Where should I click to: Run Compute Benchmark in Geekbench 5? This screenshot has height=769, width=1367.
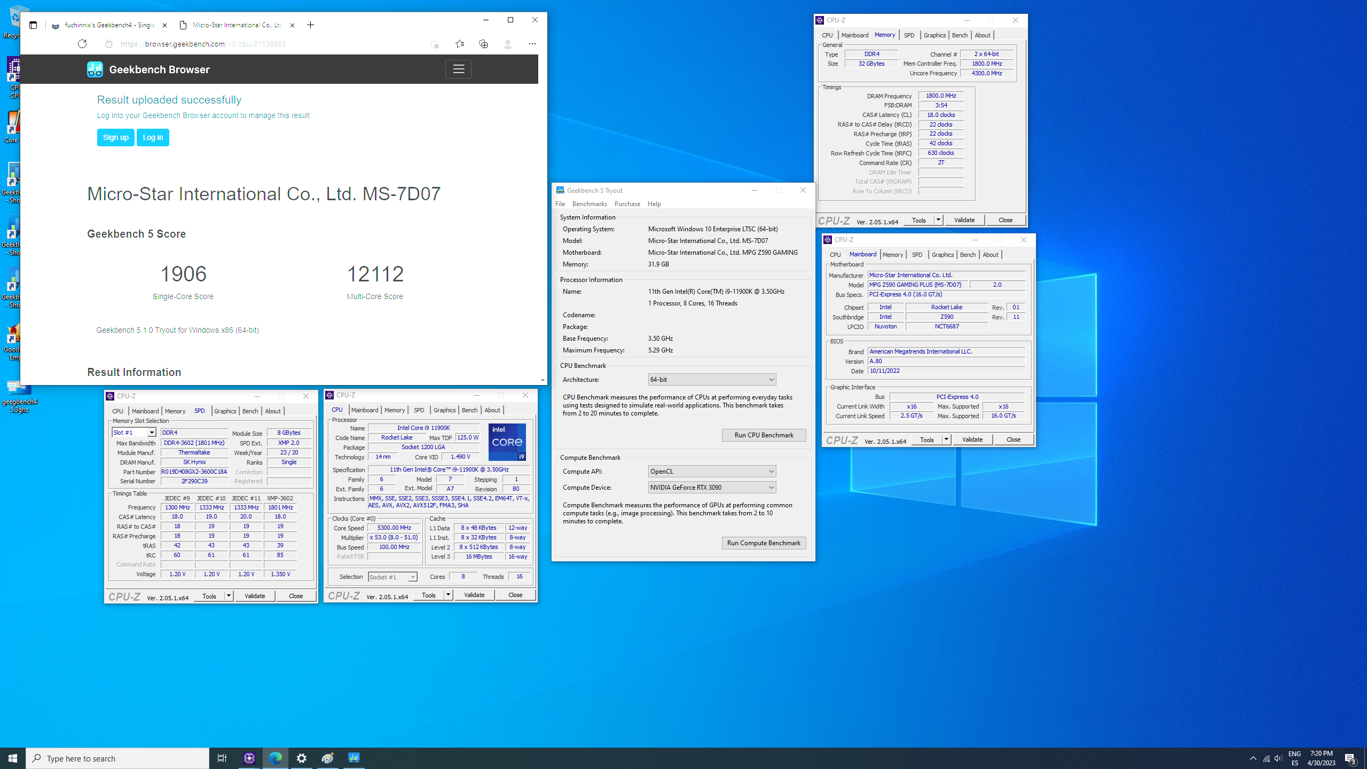(764, 543)
